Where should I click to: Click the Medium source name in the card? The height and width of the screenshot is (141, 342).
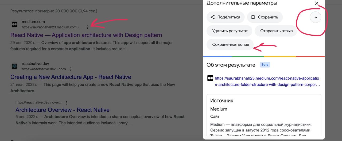(219, 109)
